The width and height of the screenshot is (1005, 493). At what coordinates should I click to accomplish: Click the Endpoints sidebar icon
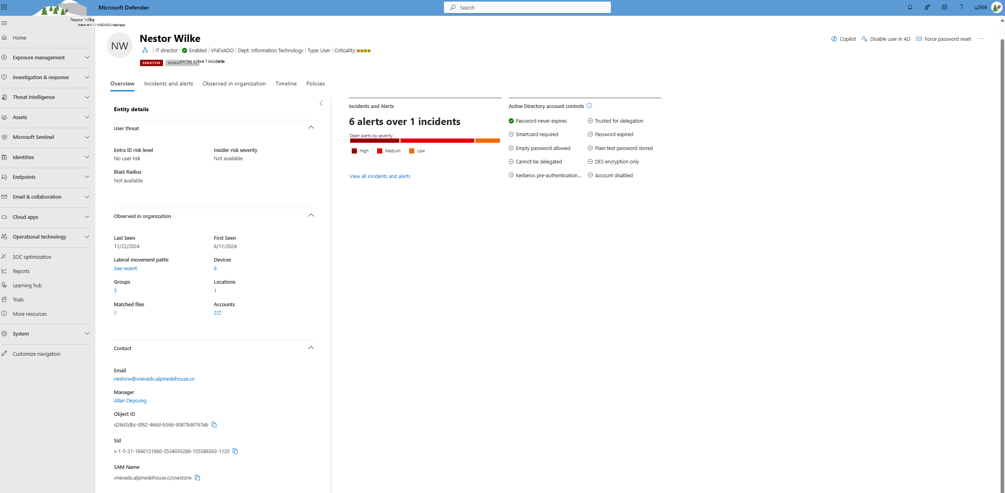pos(6,177)
